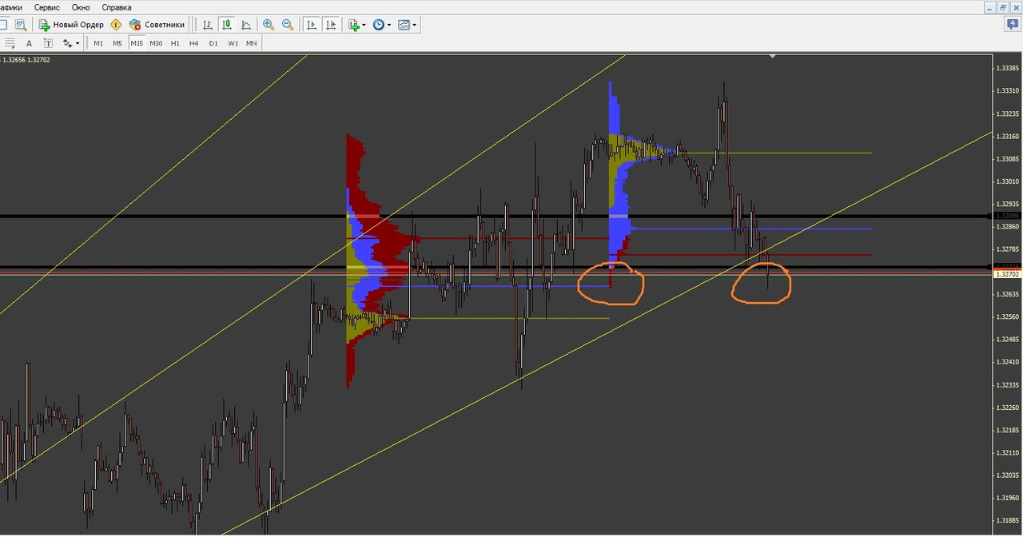This screenshot has width=1023, height=537.
Task: Expand the arrows tool dropdown arrow
Action: tap(78, 43)
